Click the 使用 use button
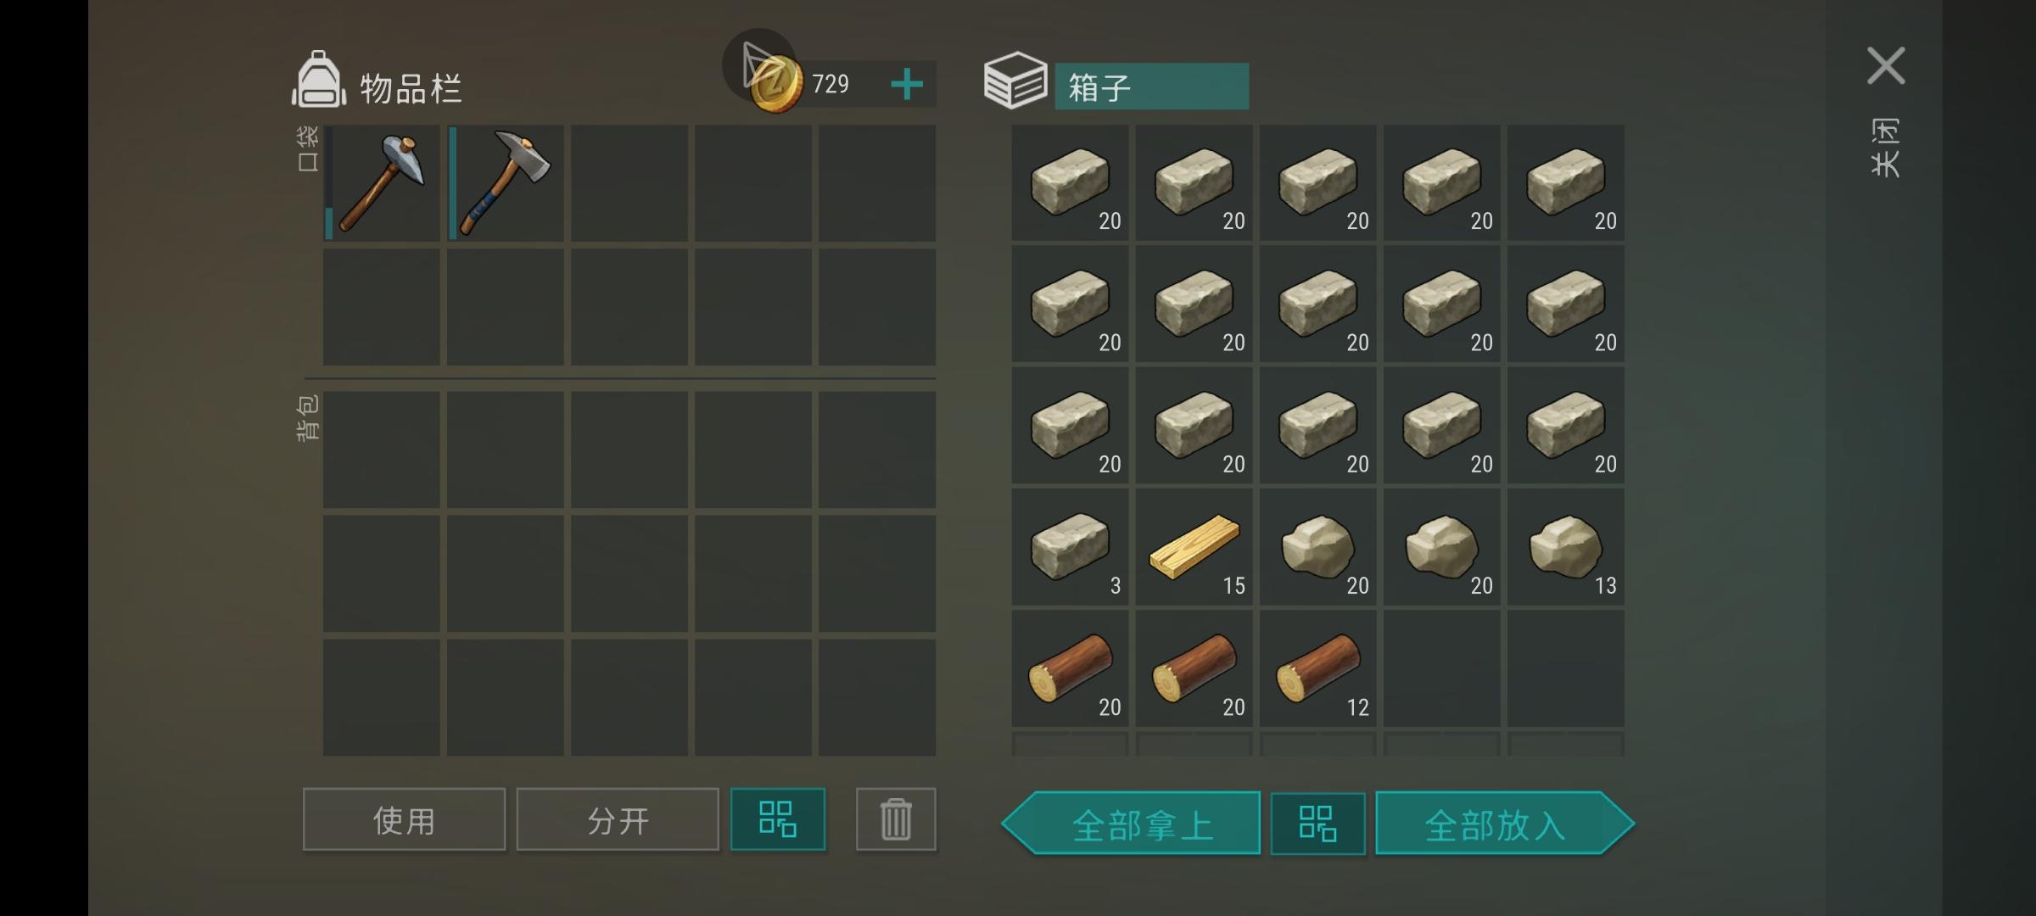Image resolution: width=2036 pixels, height=916 pixels. tap(404, 819)
